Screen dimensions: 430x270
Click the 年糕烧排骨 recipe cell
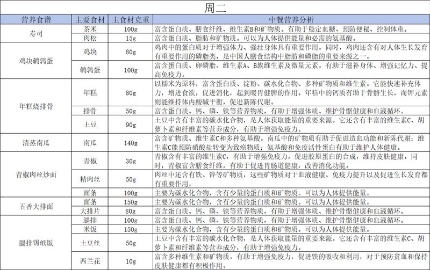[x=36, y=106]
